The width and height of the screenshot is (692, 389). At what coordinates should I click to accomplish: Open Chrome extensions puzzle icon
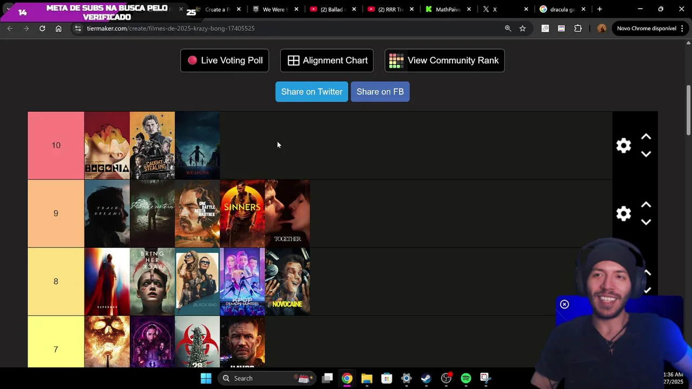578,28
